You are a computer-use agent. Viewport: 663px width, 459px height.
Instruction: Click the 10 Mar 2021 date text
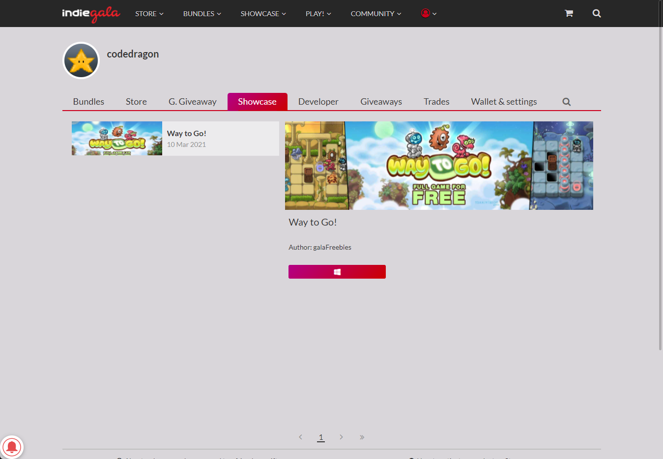tap(186, 144)
